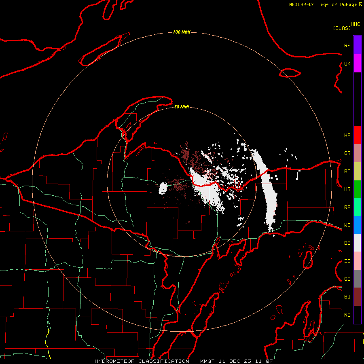Click the RF legend label
Image resolution: width=364 pixels, height=364 pixels.
click(x=347, y=45)
